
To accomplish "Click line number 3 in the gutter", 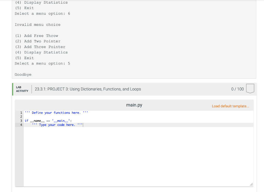I will 21,121.
